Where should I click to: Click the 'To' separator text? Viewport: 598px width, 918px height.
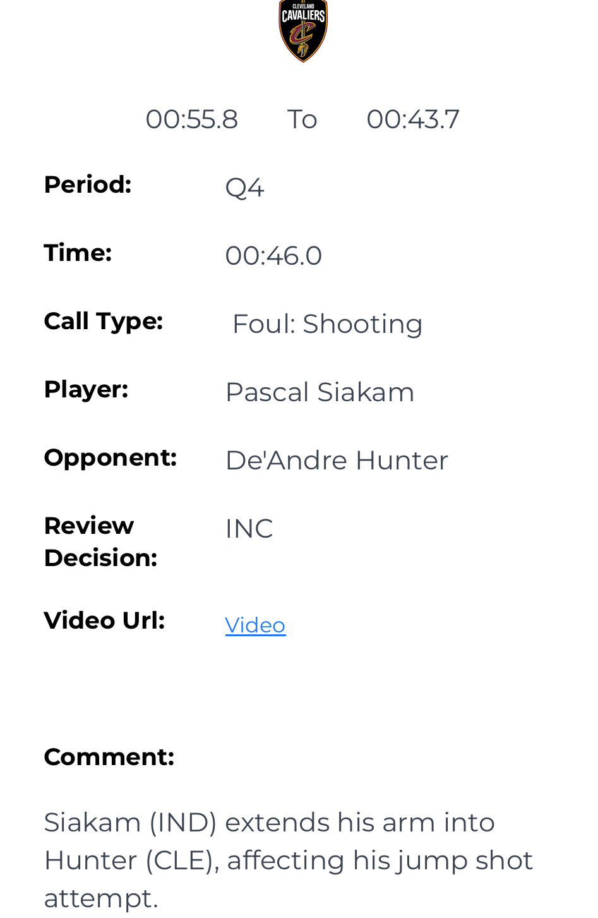click(x=302, y=119)
